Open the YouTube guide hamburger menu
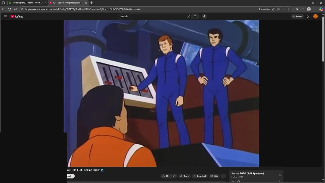 5,16
